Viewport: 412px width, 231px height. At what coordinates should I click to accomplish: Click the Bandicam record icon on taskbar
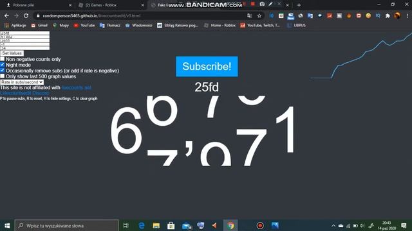coord(260,225)
